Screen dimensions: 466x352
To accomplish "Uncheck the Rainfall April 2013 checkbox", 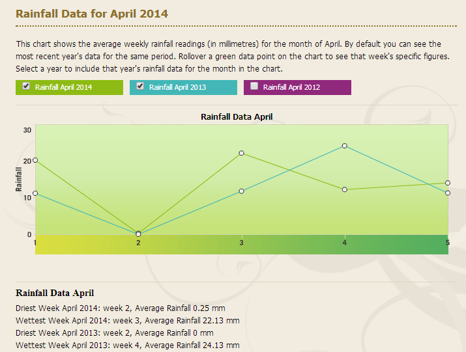I will tap(140, 86).
